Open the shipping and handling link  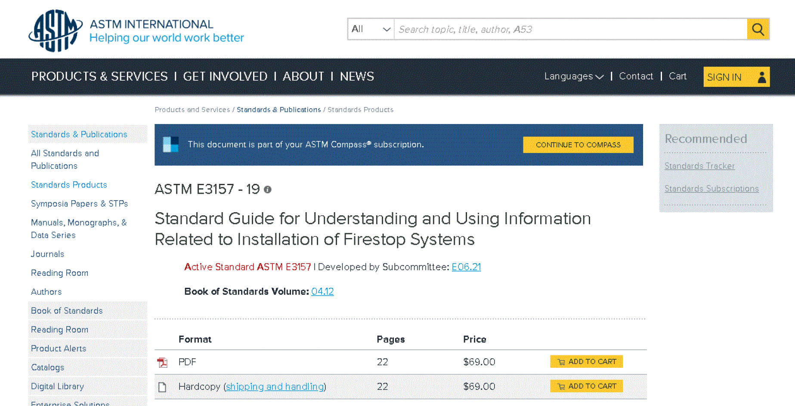[275, 387]
